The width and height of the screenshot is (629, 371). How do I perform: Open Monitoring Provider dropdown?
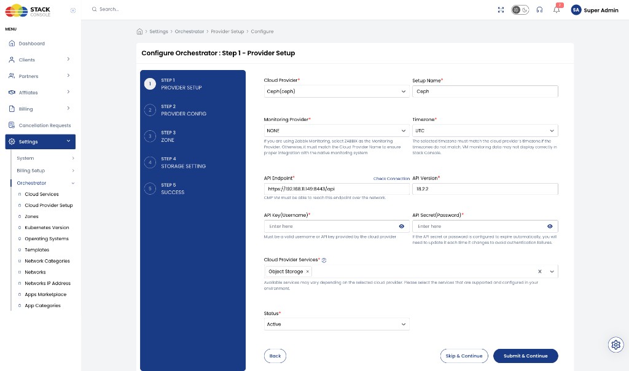point(337,131)
